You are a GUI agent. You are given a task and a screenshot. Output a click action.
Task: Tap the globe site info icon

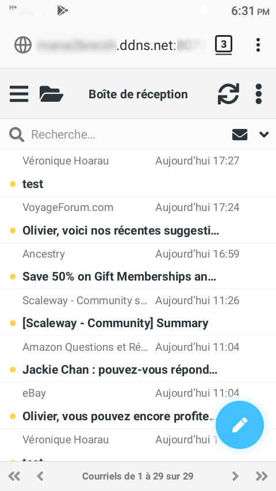(23, 45)
